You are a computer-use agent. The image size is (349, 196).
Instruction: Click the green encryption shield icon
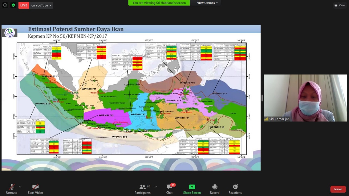click(x=13, y=5)
